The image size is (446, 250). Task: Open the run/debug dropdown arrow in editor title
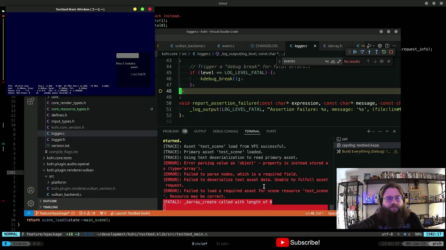374,46
